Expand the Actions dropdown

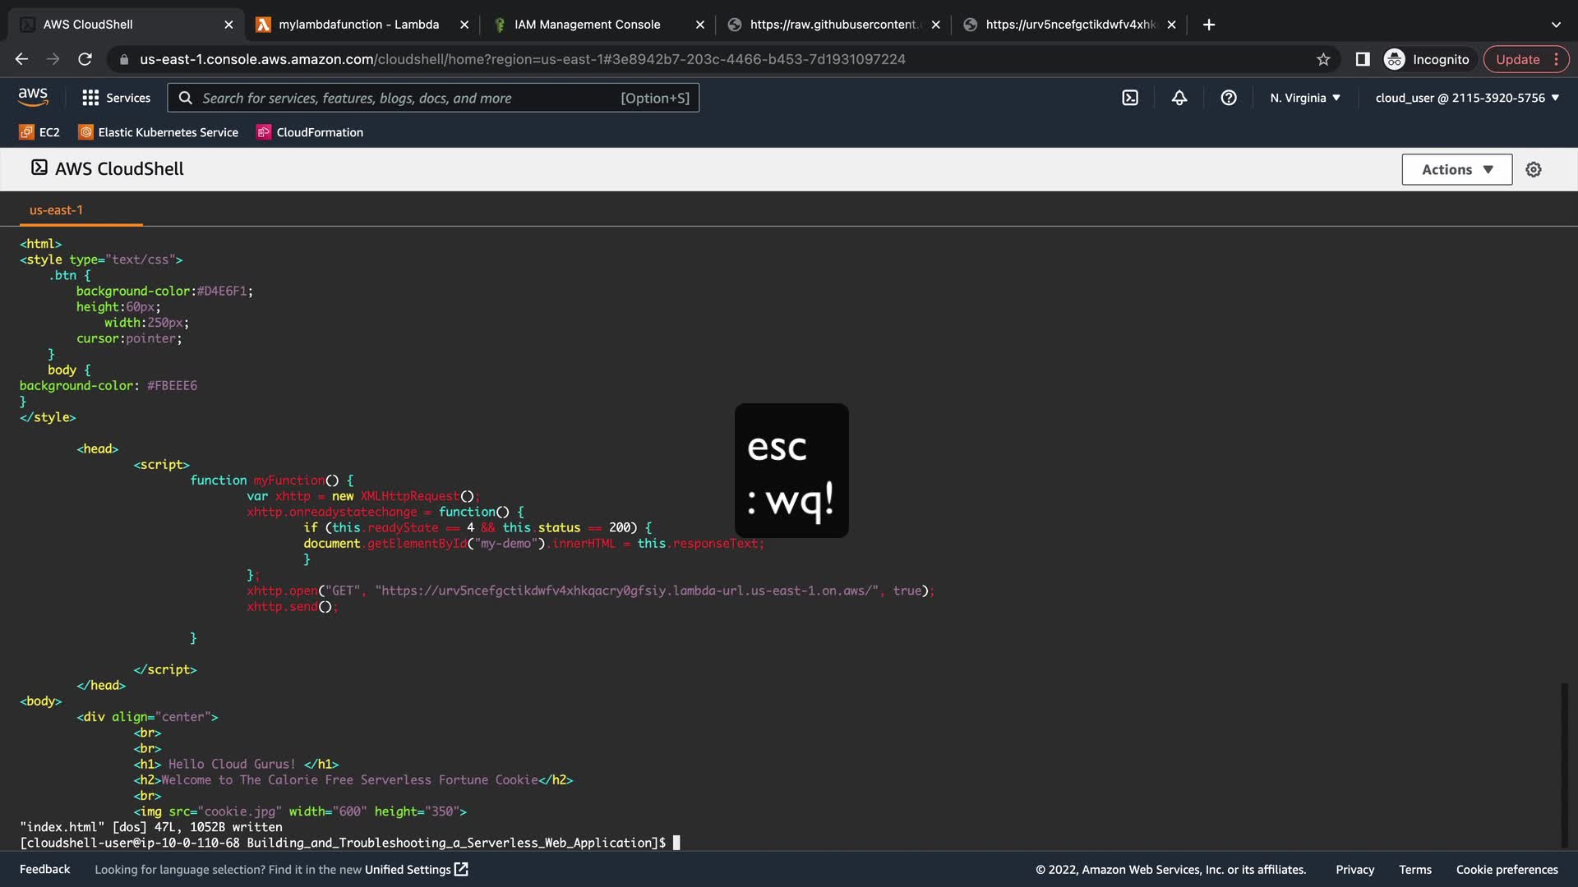[1456, 169]
